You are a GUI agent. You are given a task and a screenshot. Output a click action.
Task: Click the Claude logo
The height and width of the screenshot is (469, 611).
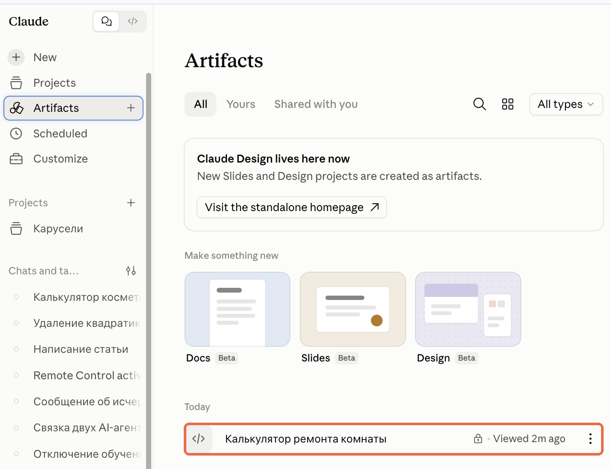[x=29, y=21]
